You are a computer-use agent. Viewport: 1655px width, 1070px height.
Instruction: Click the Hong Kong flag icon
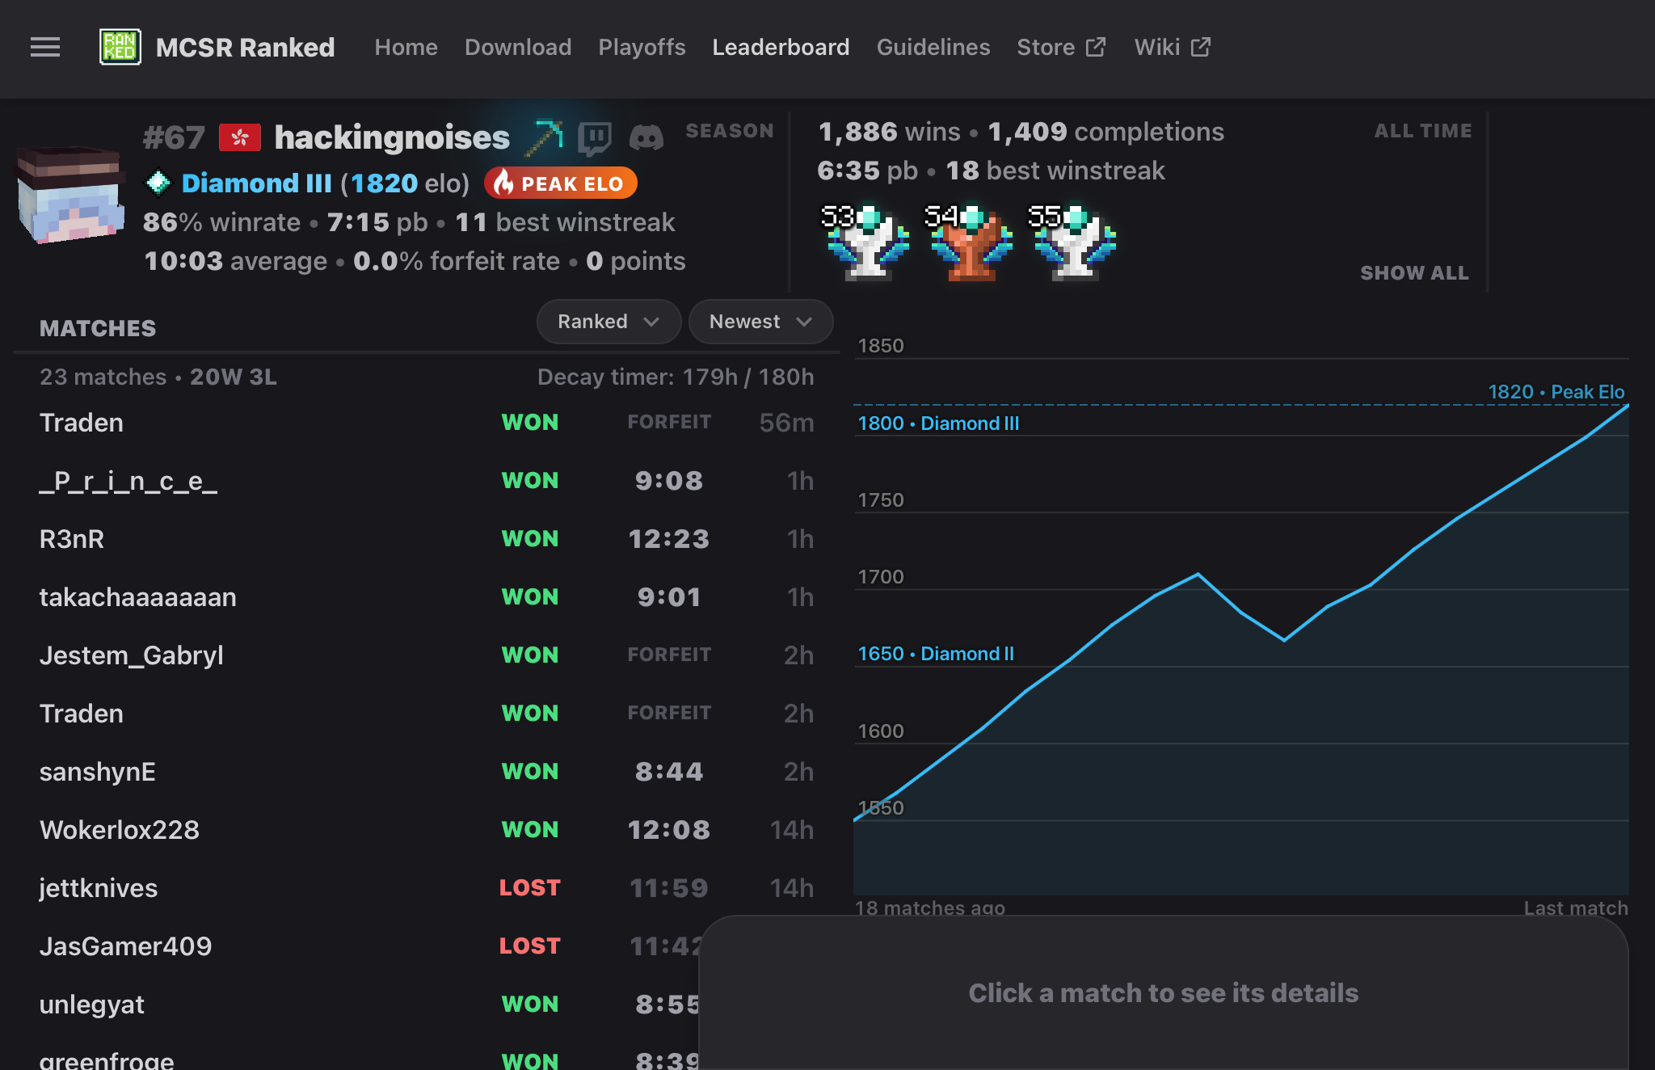click(239, 138)
